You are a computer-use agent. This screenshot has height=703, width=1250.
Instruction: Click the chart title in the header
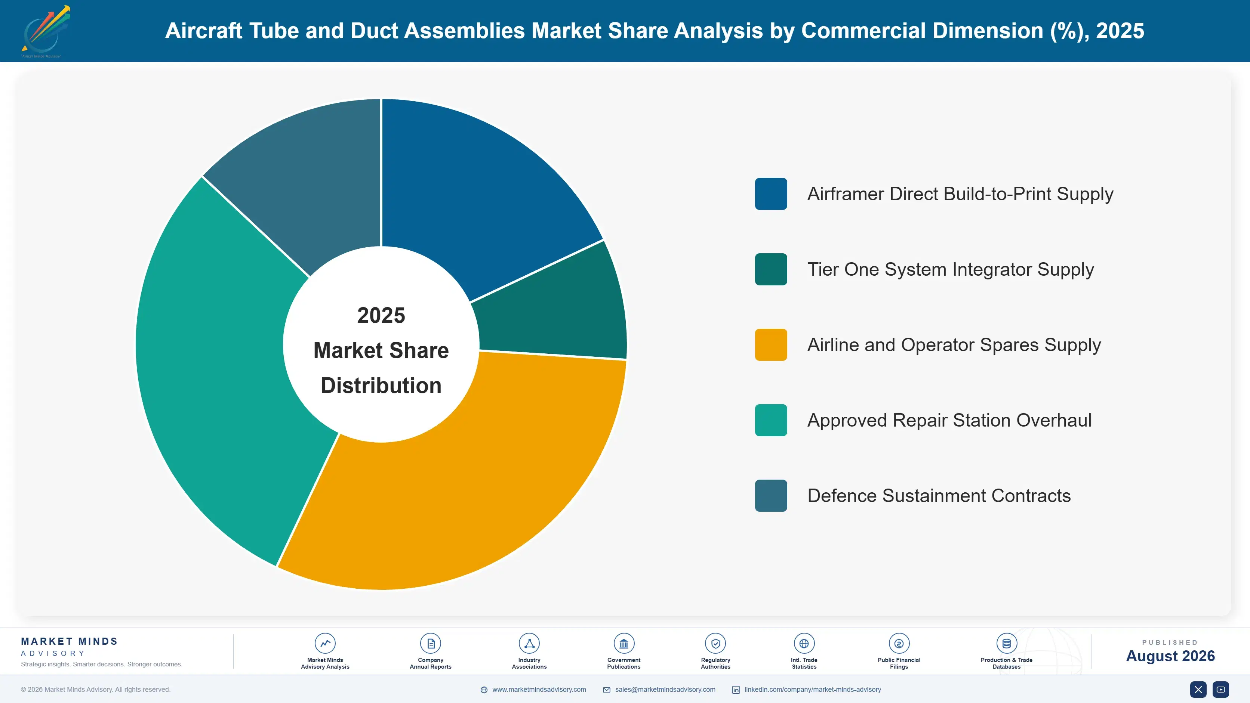click(x=655, y=31)
